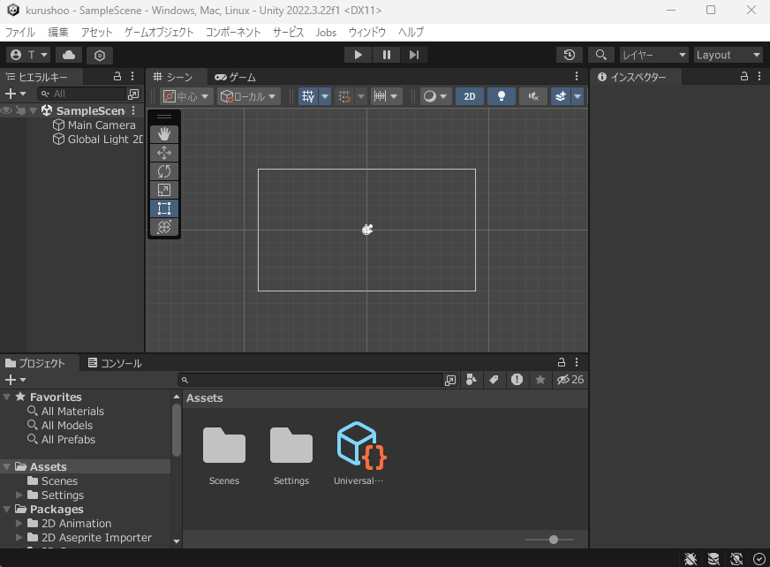Open search by import log type
Viewport: 770px width, 567px height.
pos(517,380)
